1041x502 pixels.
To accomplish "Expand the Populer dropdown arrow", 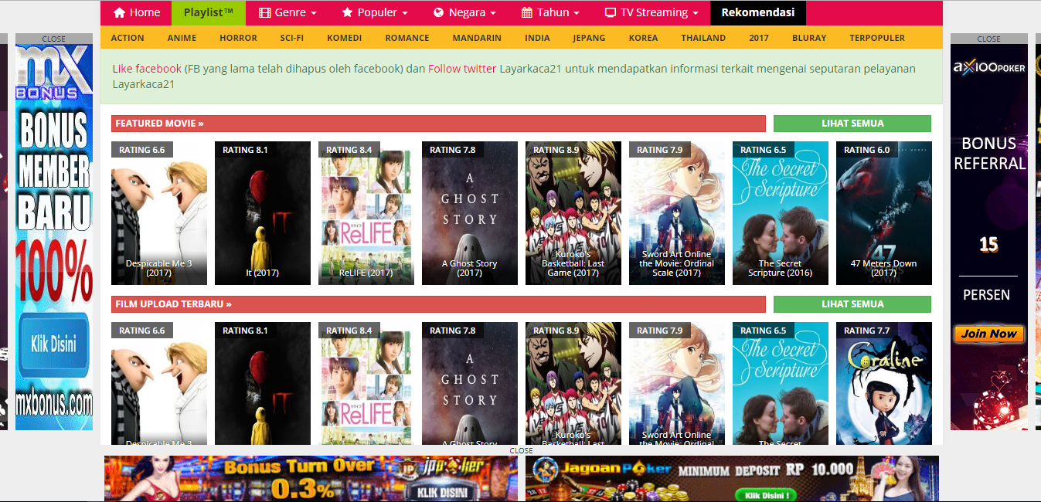I will 405,13.
